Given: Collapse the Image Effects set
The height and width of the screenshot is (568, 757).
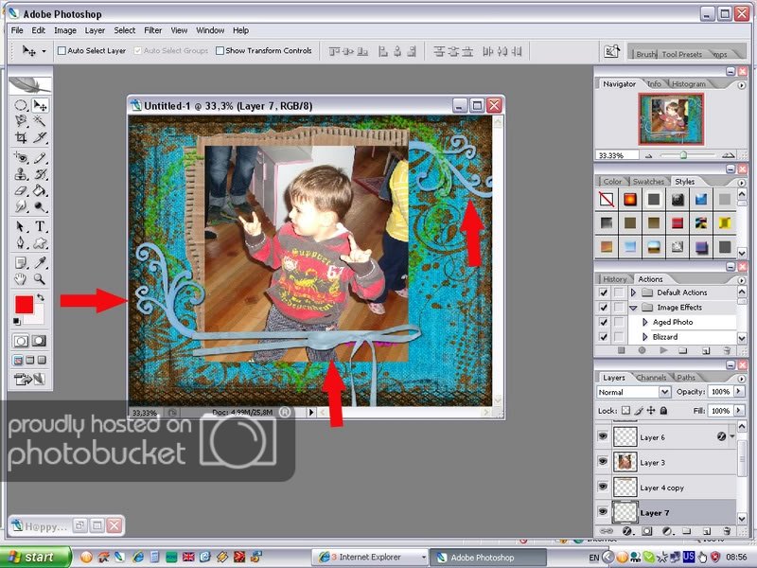Looking at the screenshot, I should click(633, 308).
